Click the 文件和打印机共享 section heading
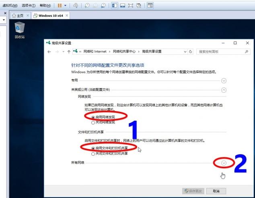 pos(91,132)
